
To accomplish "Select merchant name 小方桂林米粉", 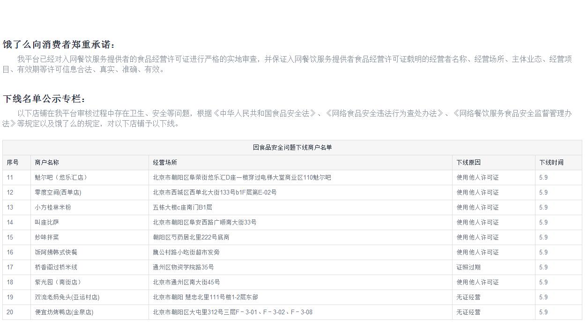I will pyautogui.click(x=53, y=207).
